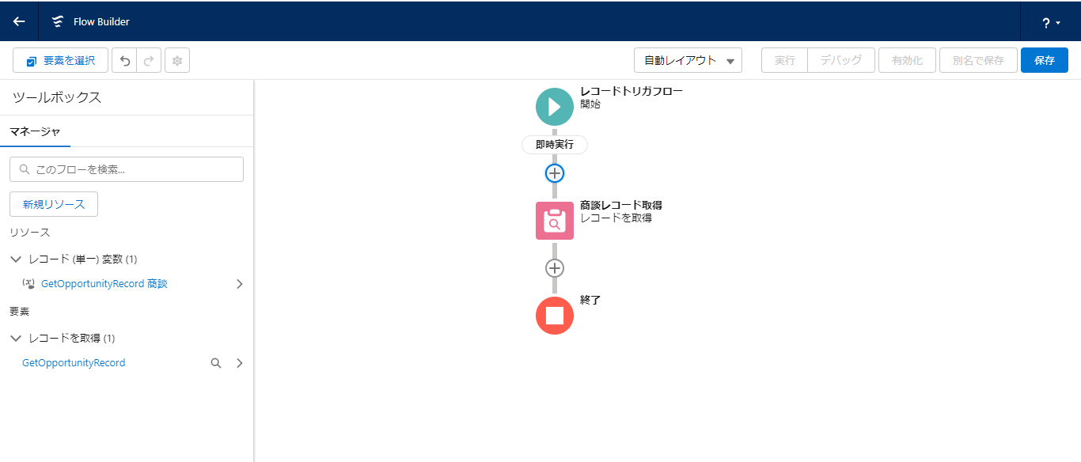The image size is (1081, 462).
Task: Expand details chevron for GetOpportunityRecord 商談
Action: click(240, 284)
